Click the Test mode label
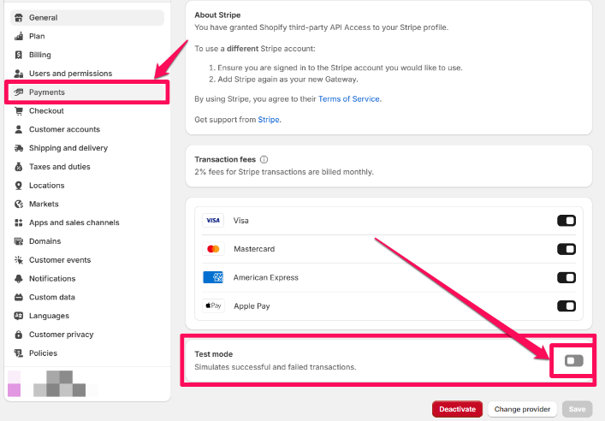The height and width of the screenshot is (421, 605). [x=214, y=354]
